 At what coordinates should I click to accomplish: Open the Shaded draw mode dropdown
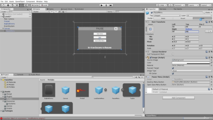41,12
